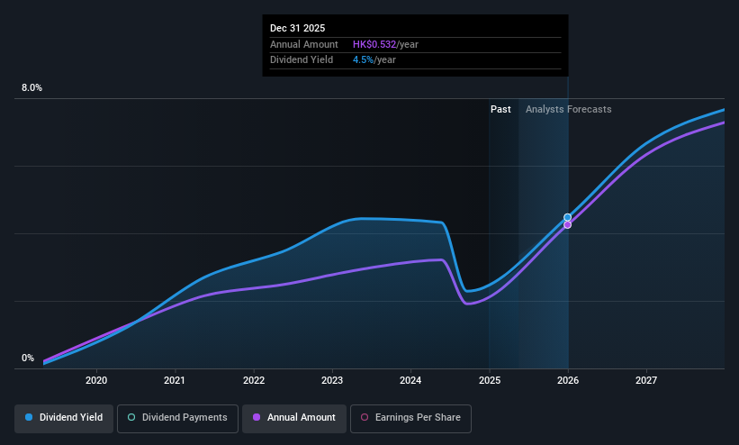
Task: Click the purple Annual Amount legend dot
Action: click(257, 417)
